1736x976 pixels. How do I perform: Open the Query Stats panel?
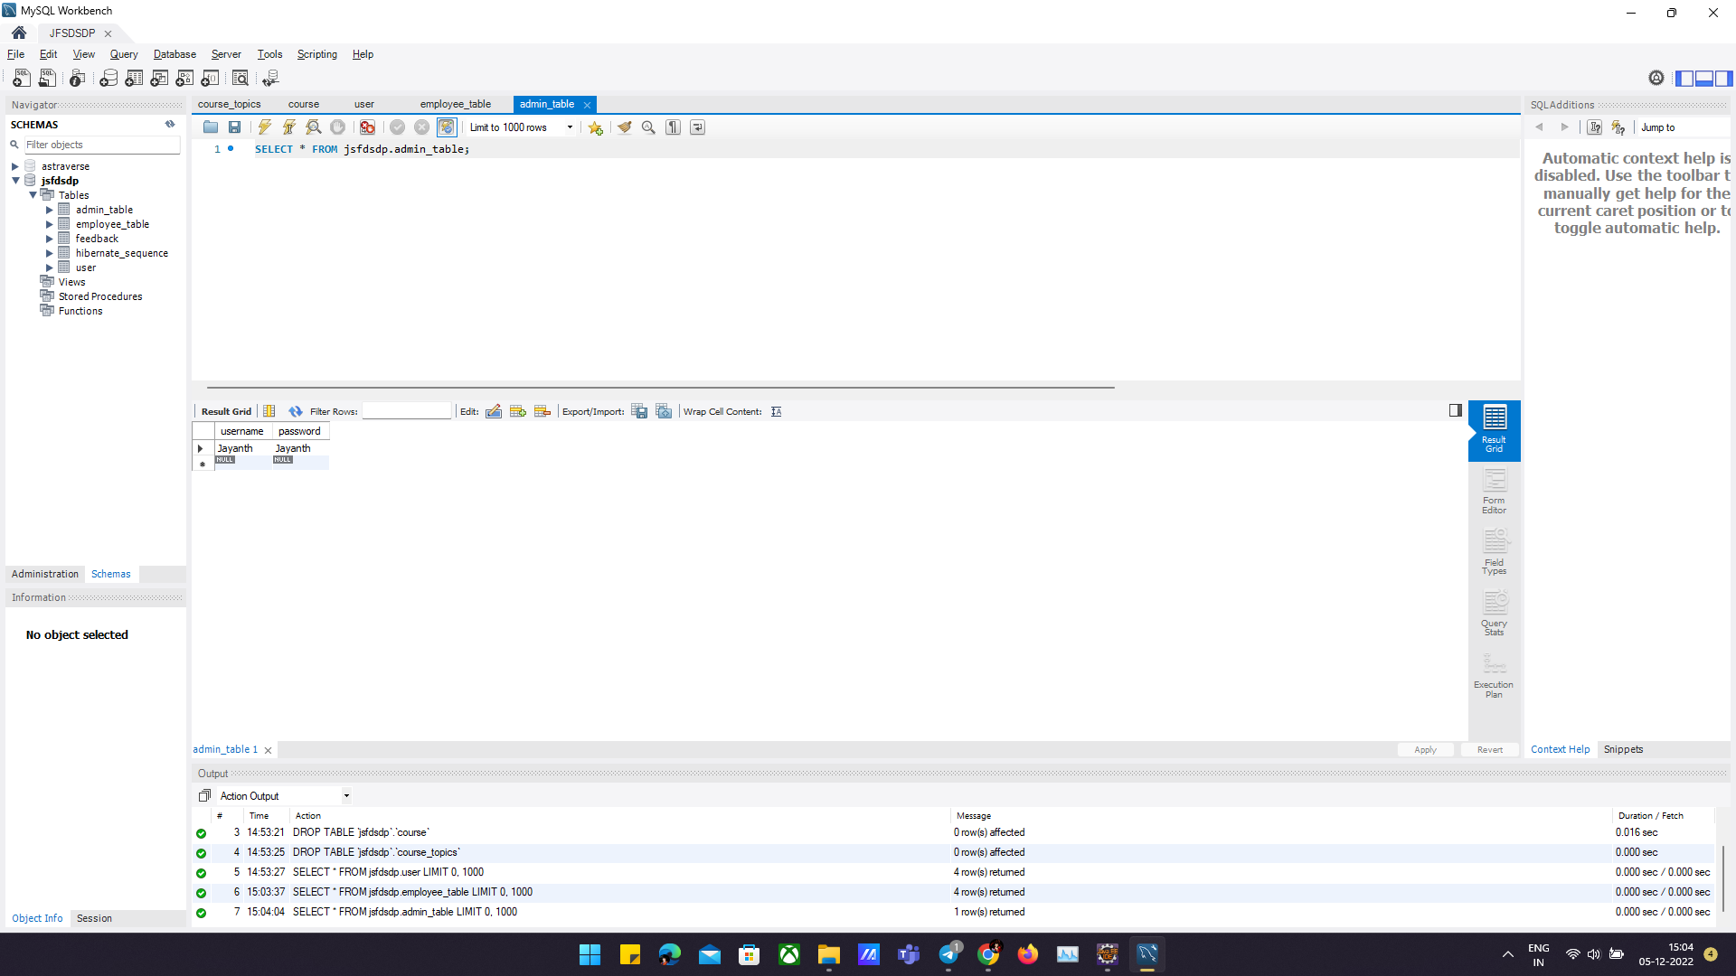tap(1493, 613)
